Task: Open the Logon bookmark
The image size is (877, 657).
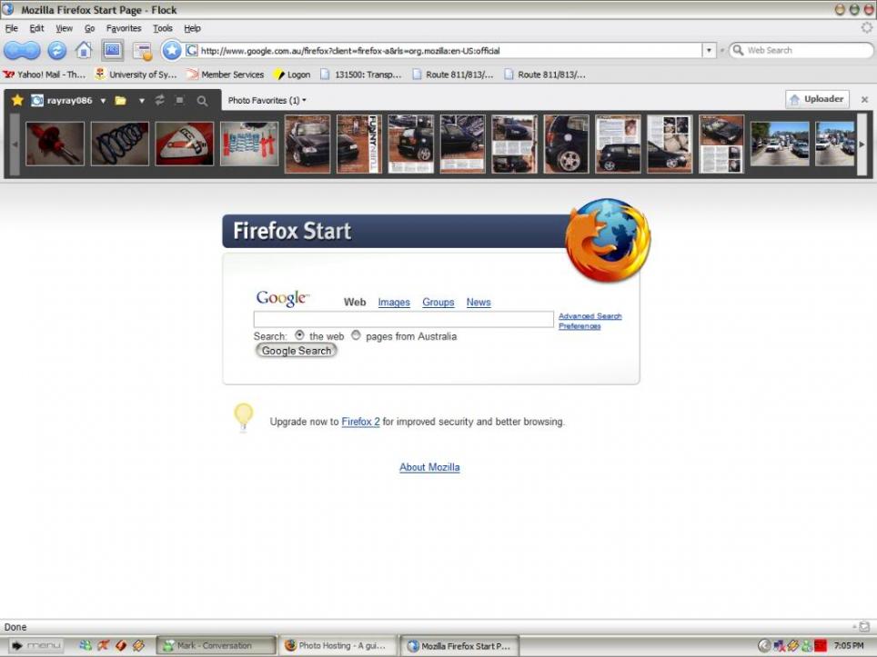Action: 291,75
